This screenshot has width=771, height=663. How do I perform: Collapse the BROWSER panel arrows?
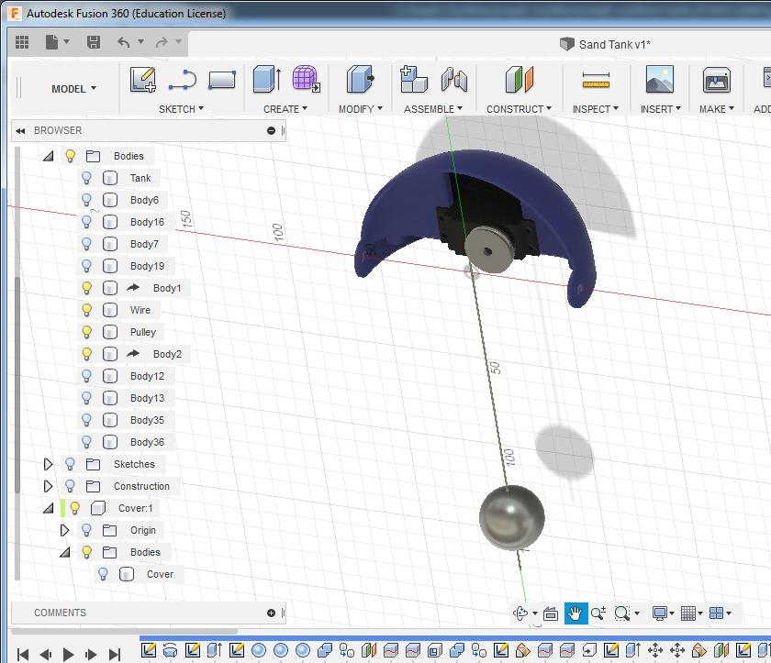click(20, 130)
